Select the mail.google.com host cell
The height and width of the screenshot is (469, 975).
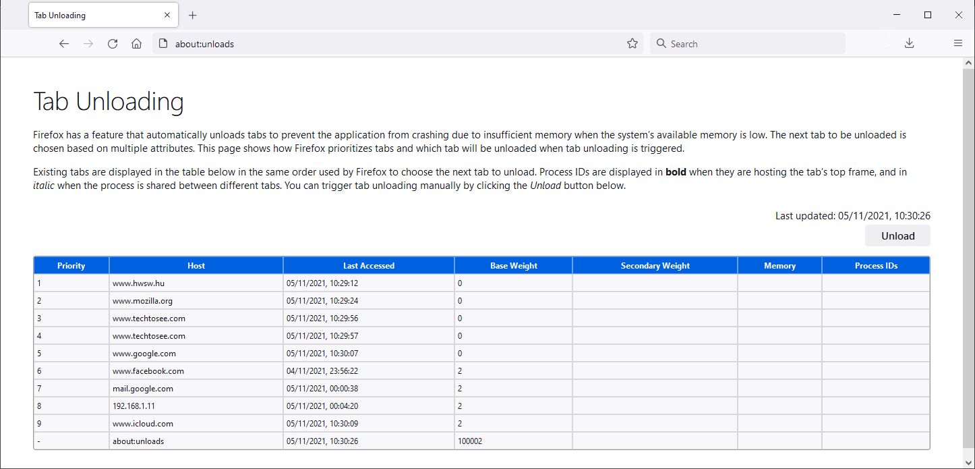[196, 389]
